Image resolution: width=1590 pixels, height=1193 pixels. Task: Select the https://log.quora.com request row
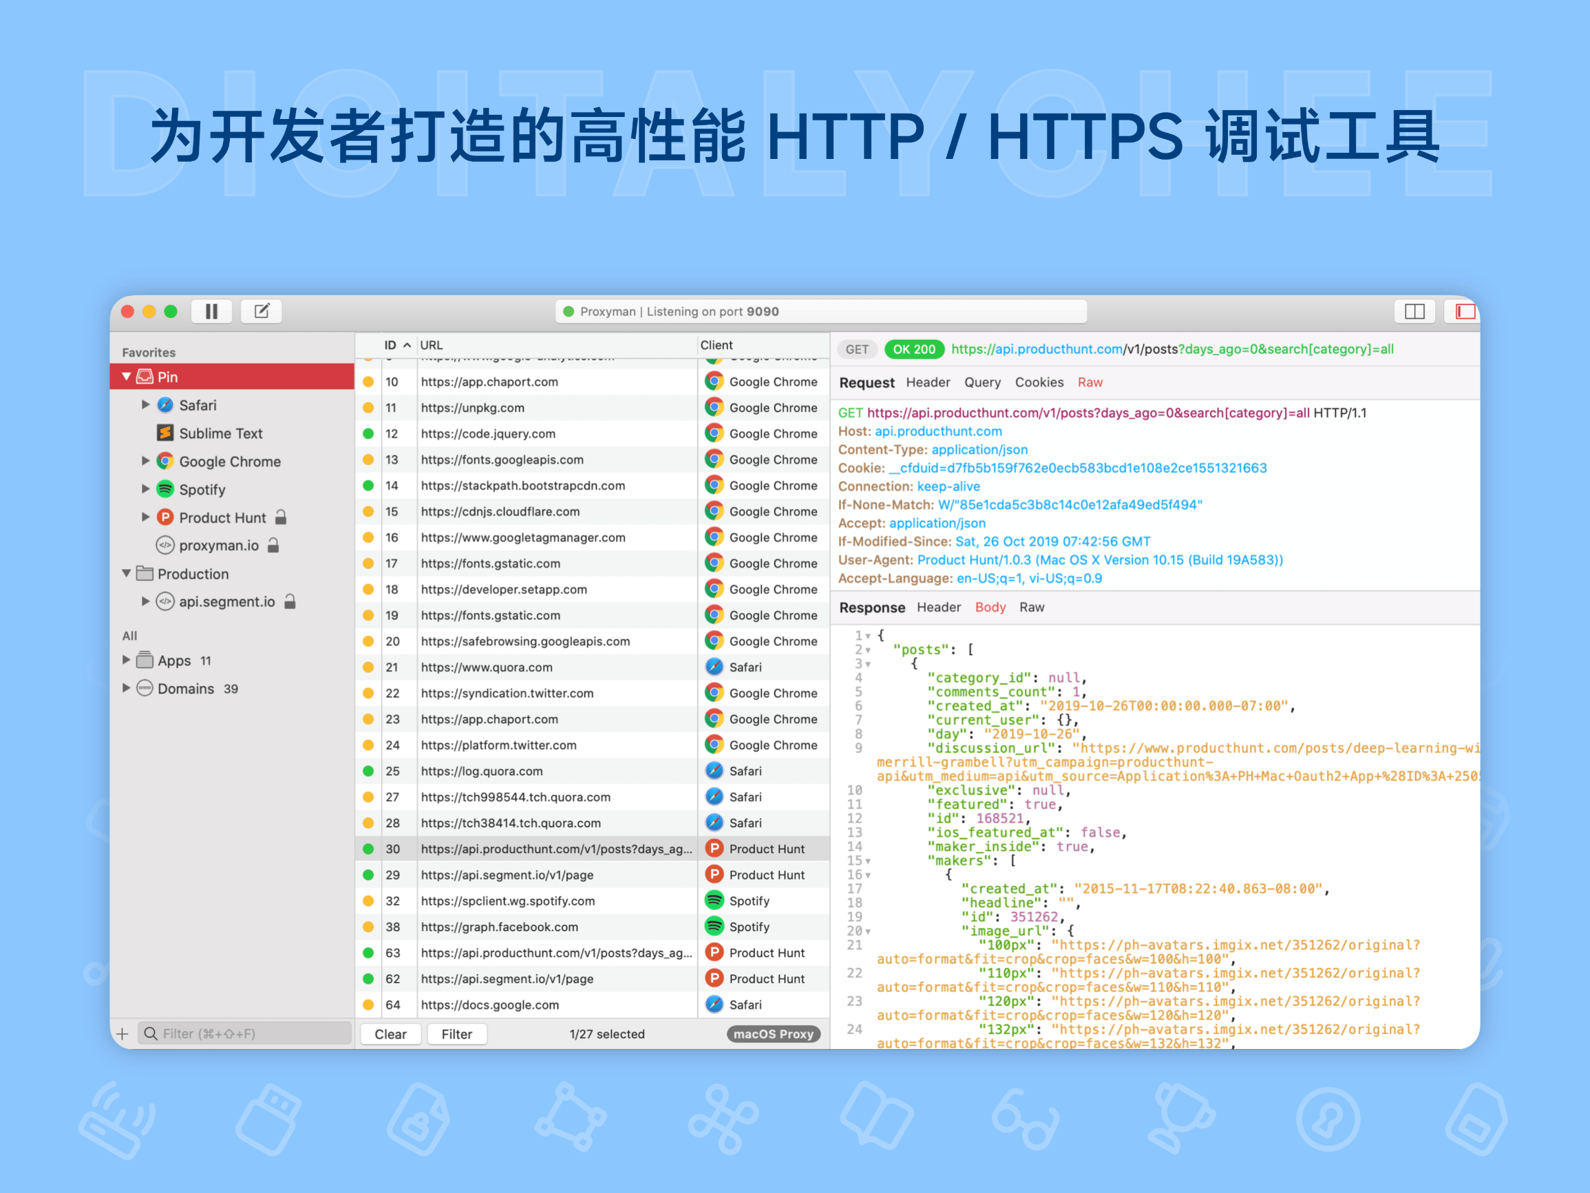[593, 771]
